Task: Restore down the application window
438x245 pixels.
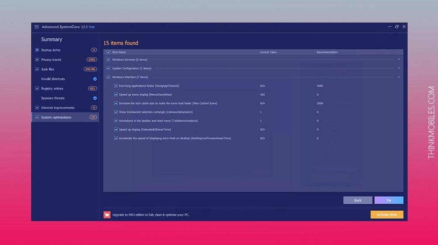Action: tap(397, 27)
